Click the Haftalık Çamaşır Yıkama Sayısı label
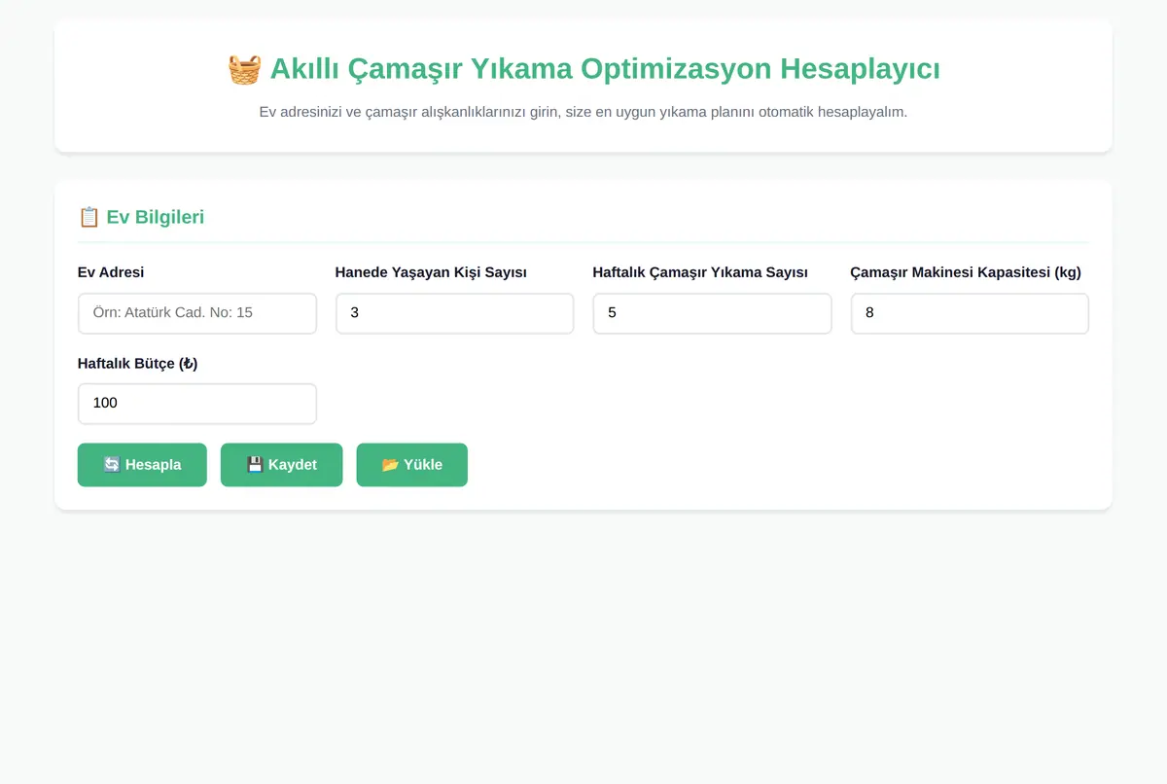This screenshot has height=784, width=1167. coord(700,272)
